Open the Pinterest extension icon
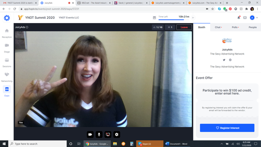Viewport: 261px width, 147px height. pos(230,9)
